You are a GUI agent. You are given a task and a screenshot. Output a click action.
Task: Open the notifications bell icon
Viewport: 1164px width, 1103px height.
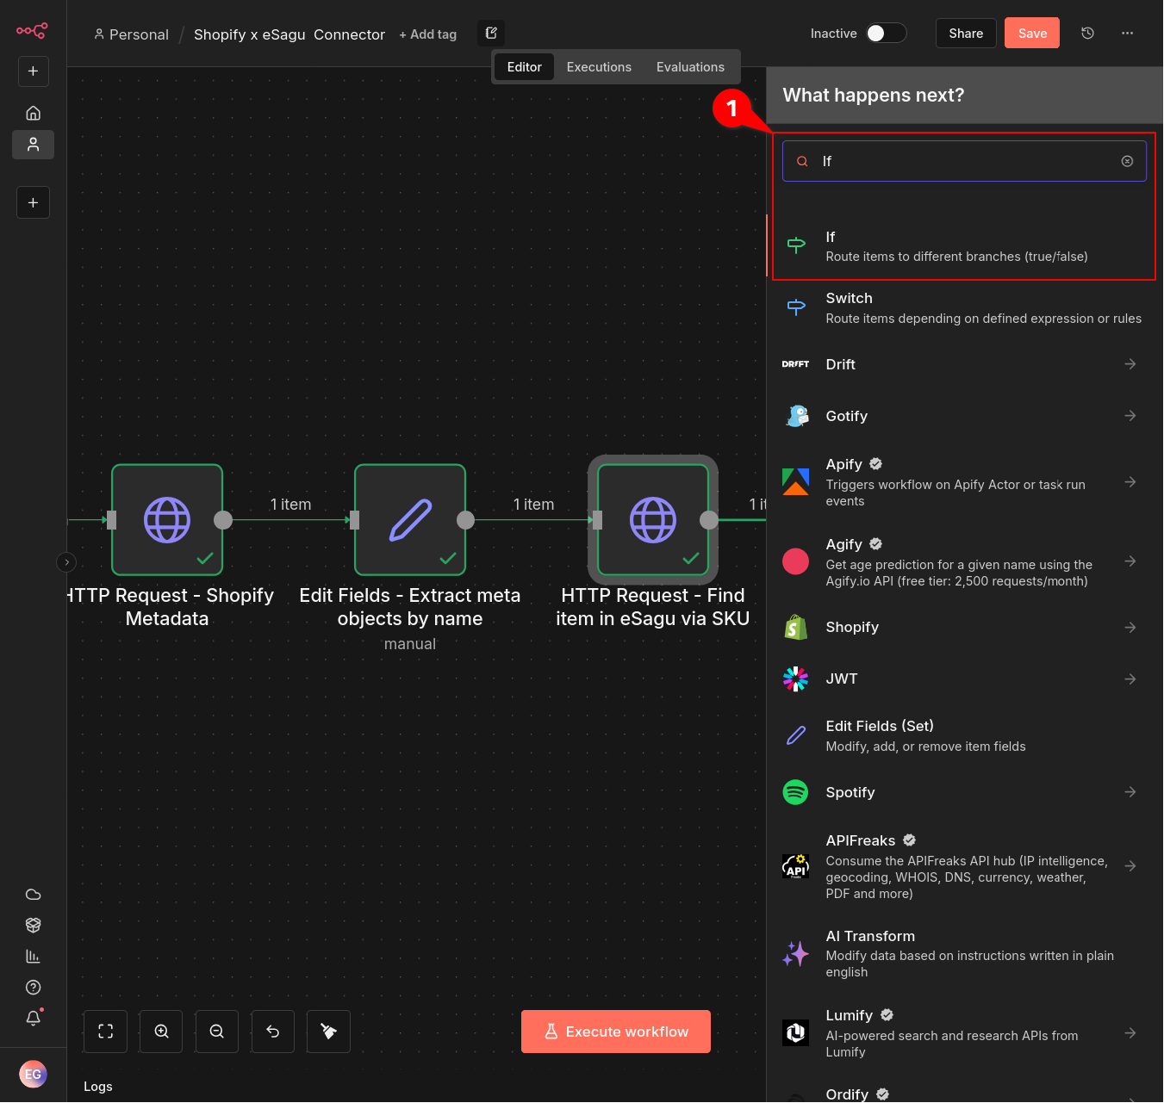(x=33, y=1019)
